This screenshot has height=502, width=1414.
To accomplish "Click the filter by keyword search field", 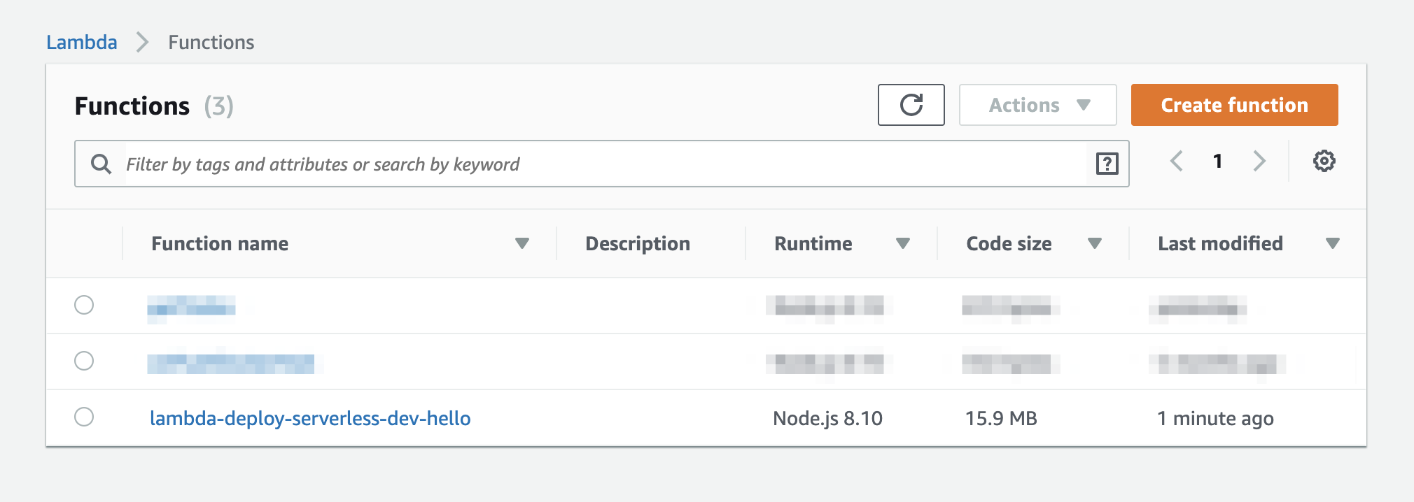I will (602, 164).
